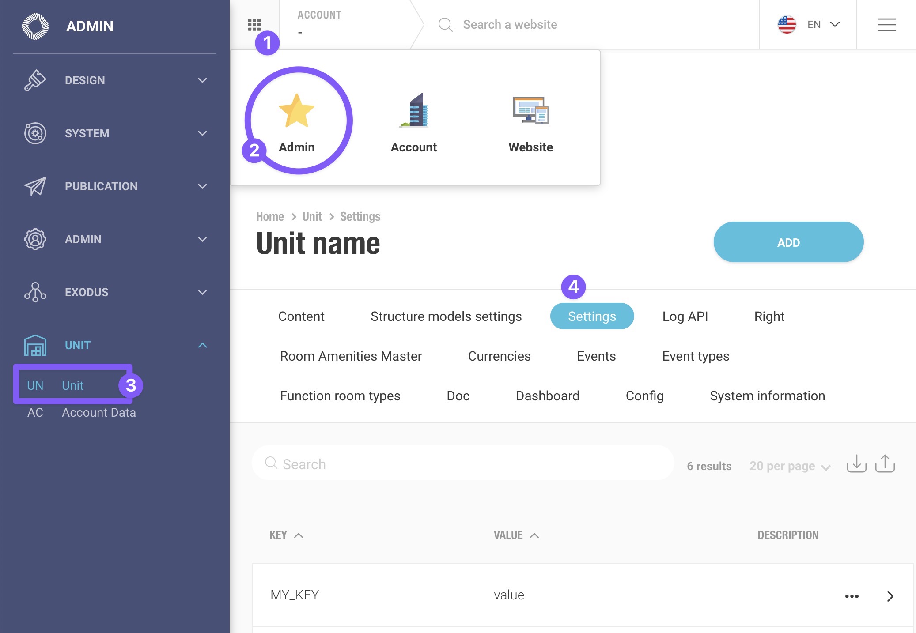
Task: Open the Currencies tab
Action: [499, 356]
